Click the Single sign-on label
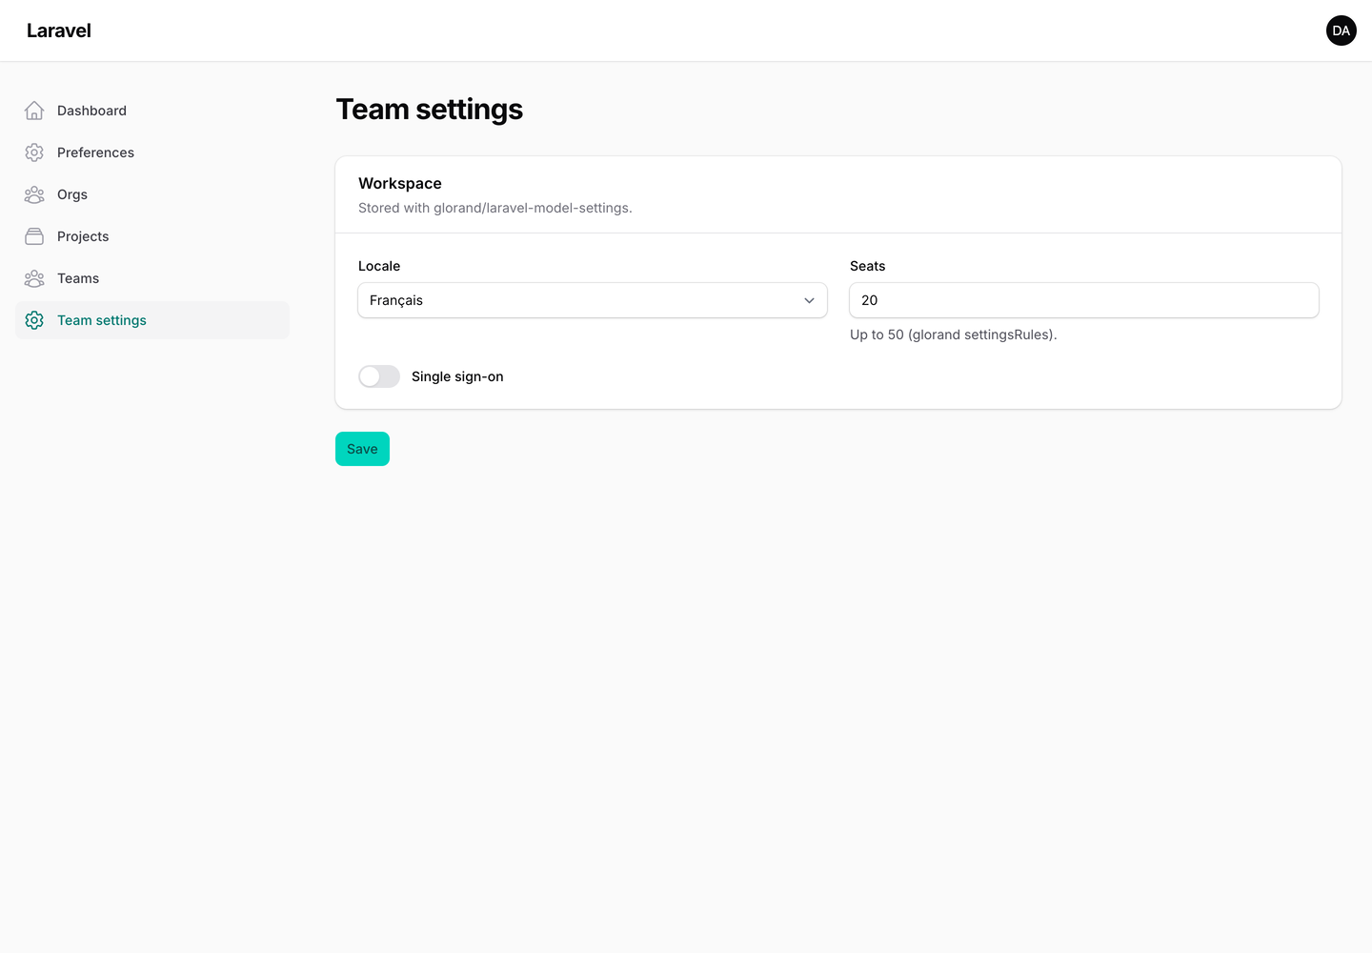 tap(457, 376)
